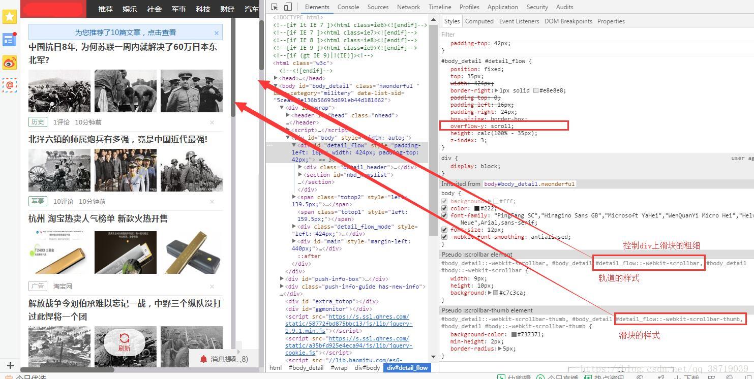Dismiss the 历史 news item with X

click(x=212, y=122)
